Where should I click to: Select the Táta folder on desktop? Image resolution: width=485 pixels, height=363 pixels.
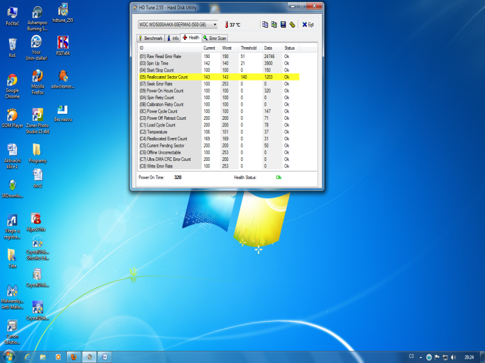(x=12, y=258)
